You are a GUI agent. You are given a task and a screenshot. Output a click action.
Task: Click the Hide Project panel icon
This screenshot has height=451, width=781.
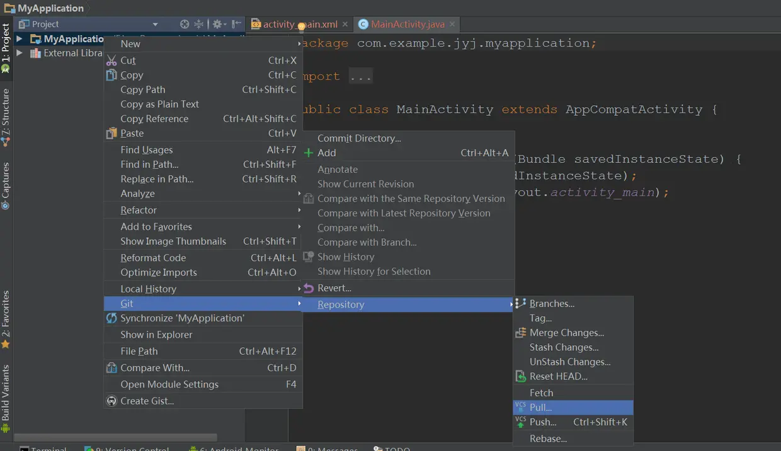pos(237,24)
